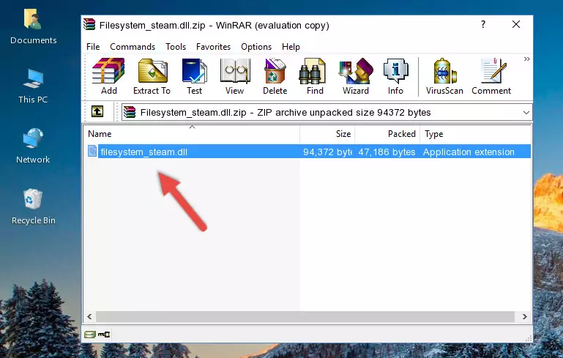The width and height of the screenshot is (563, 358).
Task: Click the Application extension type cell
Action: pos(469,152)
